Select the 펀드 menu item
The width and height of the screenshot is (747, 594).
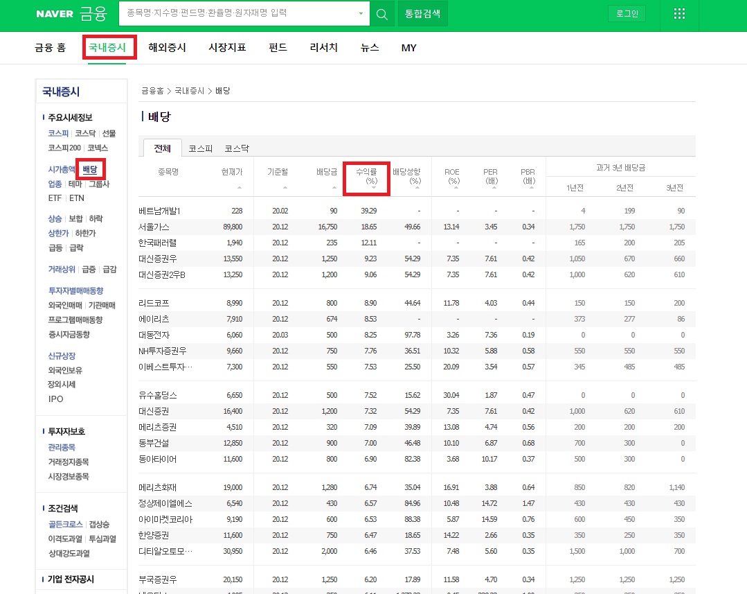pyautogui.click(x=278, y=47)
